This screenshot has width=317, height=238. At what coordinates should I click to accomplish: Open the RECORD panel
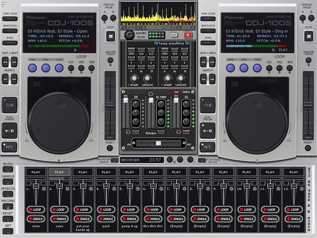[8, 206]
